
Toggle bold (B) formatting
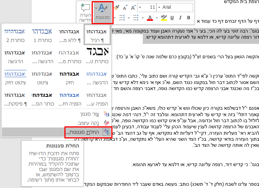pos(189,17)
